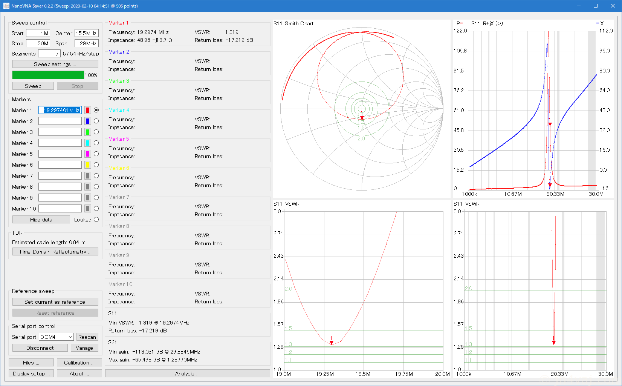Open the Marker 7 gray color swatch
Viewport: 622px width, 386px height.
[x=87, y=176]
